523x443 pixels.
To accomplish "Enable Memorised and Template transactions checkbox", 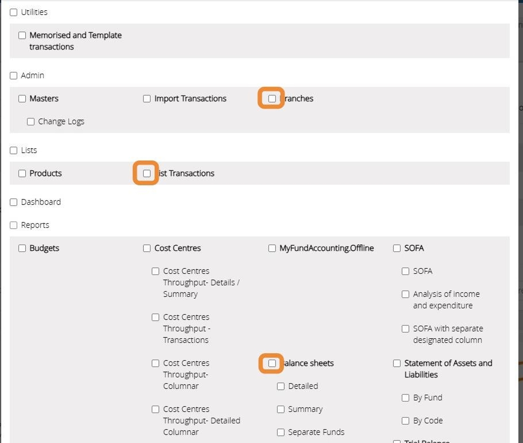I will coord(22,36).
